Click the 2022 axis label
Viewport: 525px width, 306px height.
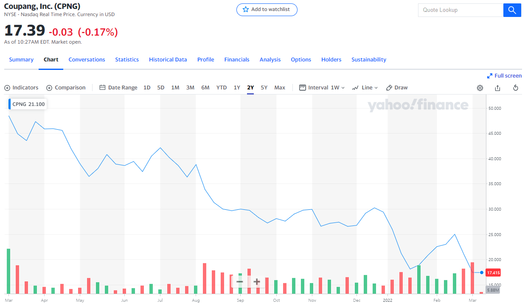(x=387, y=300)
